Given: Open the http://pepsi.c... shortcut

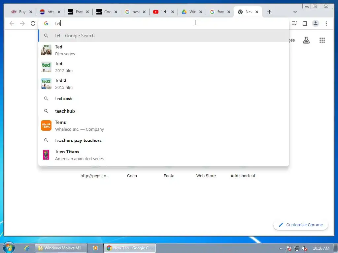Looking at the screenshot, I should point(95,176).
